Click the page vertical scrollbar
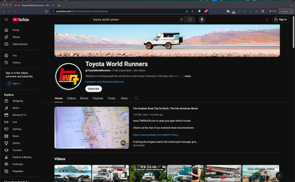295x182 pixels. click(x=294, y=32)
